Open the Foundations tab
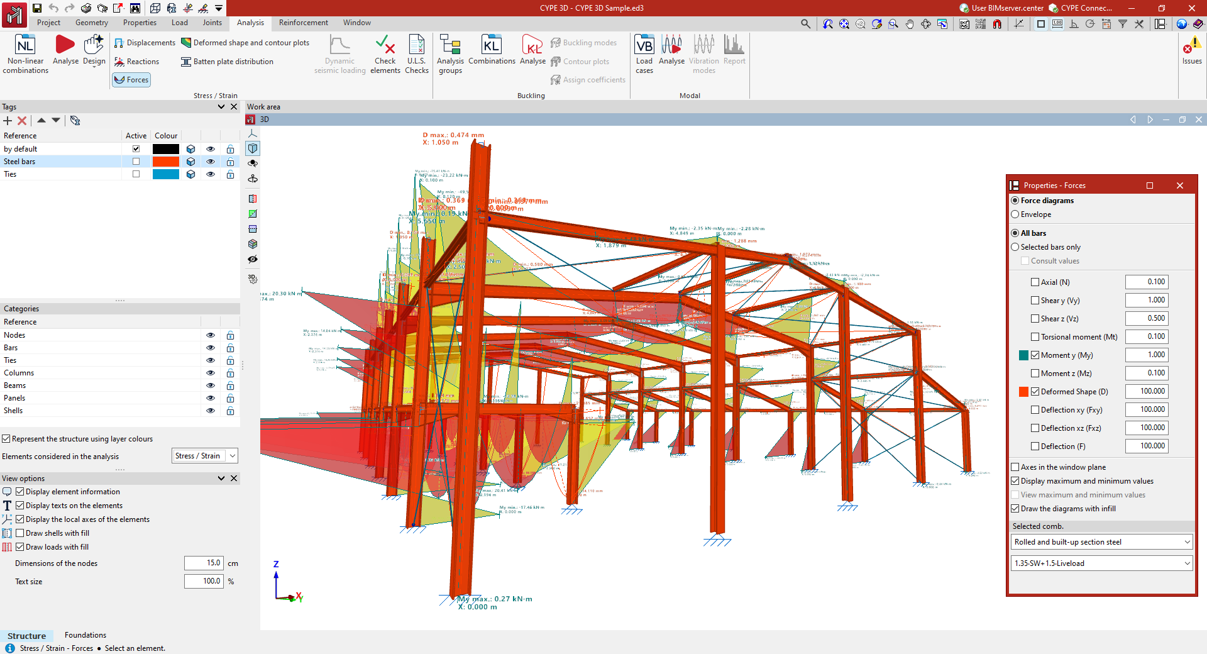 click(85, 635)
